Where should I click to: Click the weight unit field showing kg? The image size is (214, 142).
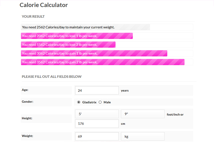(143, 136)
